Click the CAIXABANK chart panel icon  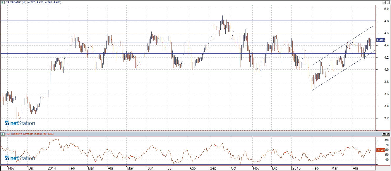pyautogui.click(x=3, y=2)
